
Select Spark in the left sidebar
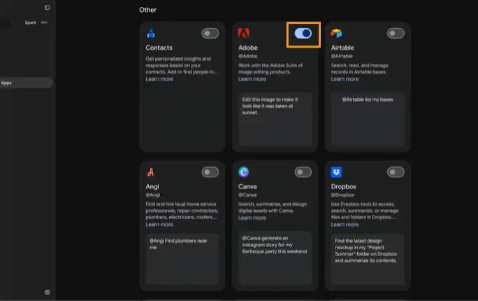coord(31,22)
